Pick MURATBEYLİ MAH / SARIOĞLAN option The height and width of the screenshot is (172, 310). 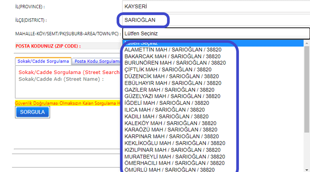pos(175,157)
